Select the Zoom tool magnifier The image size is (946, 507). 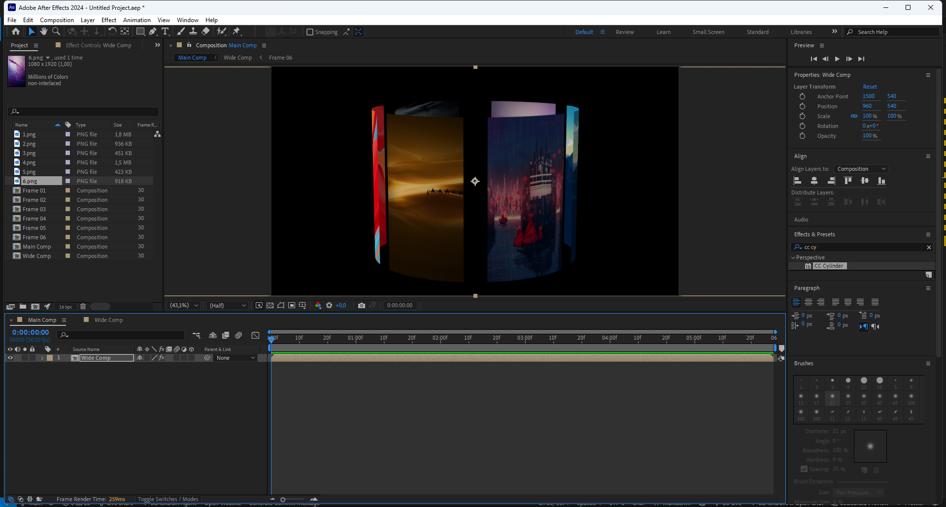(56, 32)
